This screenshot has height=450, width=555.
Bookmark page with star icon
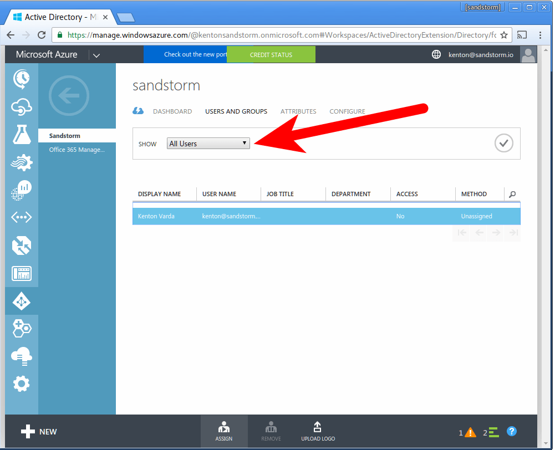click(x=504, y=35)
